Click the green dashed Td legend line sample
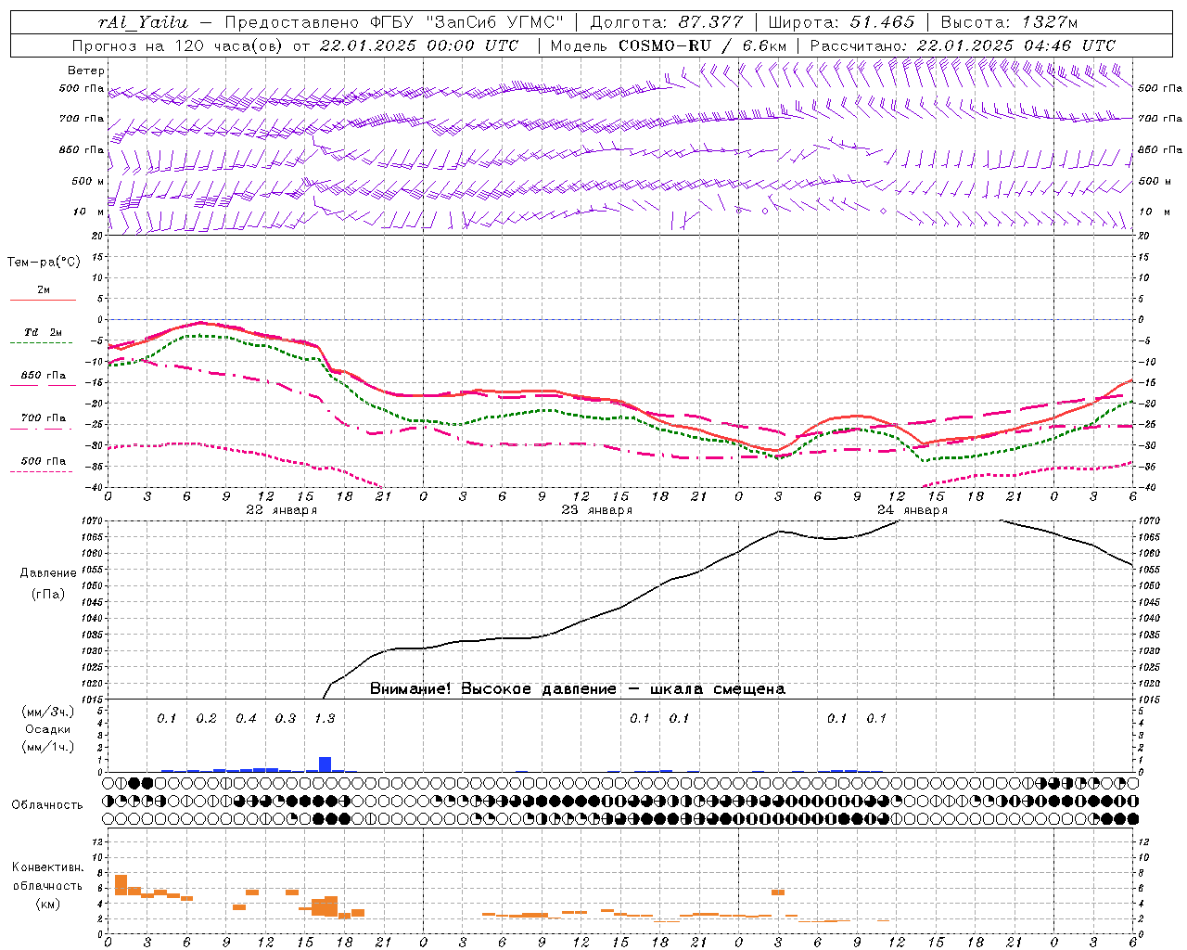 tap(43, 343)
